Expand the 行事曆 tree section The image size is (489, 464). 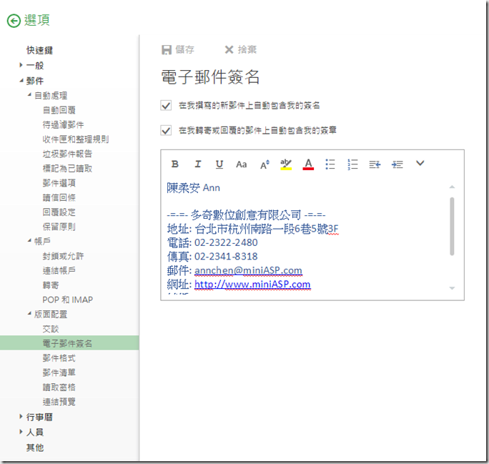click(21, 417)
